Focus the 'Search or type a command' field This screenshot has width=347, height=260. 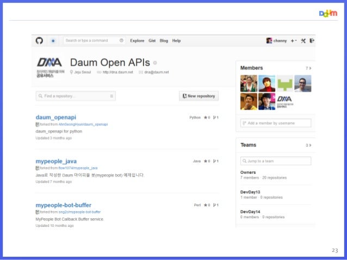[x=95, y=40]
